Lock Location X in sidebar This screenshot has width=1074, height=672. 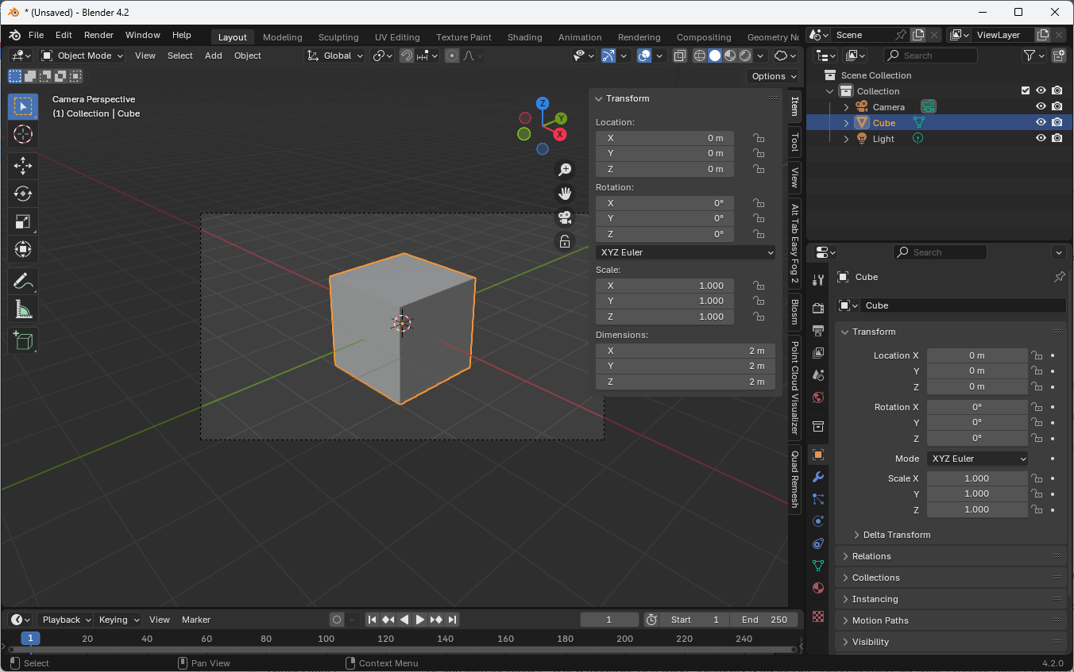759,138
